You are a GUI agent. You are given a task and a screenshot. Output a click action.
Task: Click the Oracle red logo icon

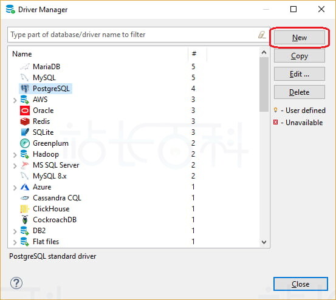click(25, 111)
